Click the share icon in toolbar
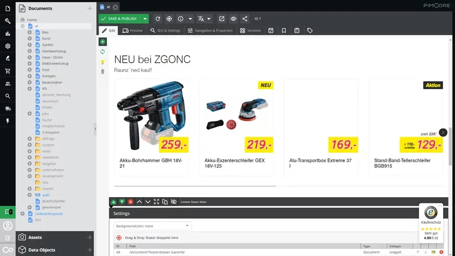Screen dimensions: 455x256 (245, 18)
